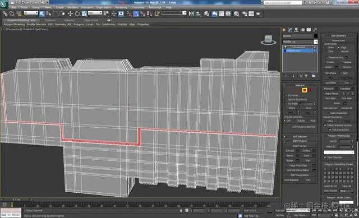This screenshot has height=218, width=359.
Task: Open the material ID name dropdown
Action: 339,152
